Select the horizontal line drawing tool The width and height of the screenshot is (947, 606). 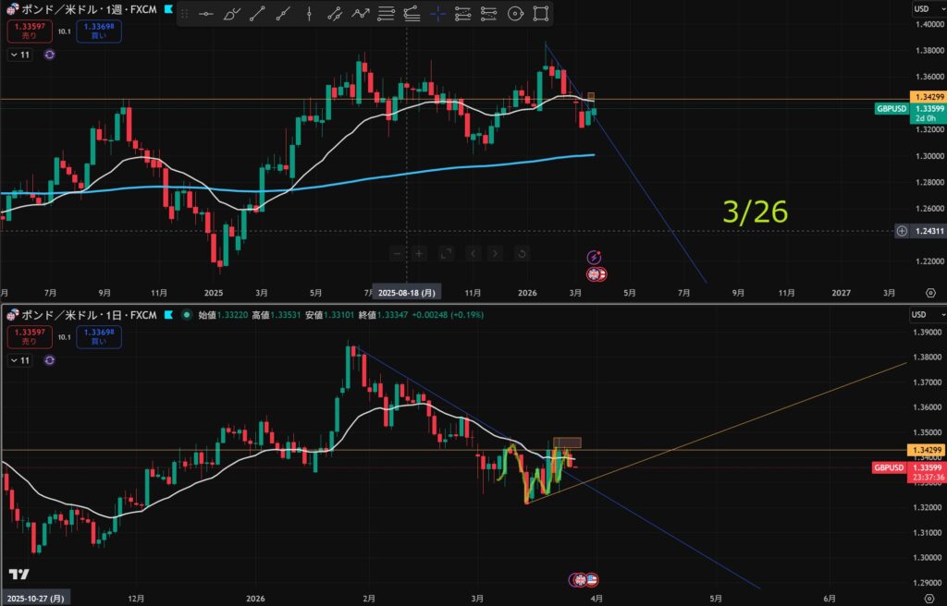click(x=205, y=14)
